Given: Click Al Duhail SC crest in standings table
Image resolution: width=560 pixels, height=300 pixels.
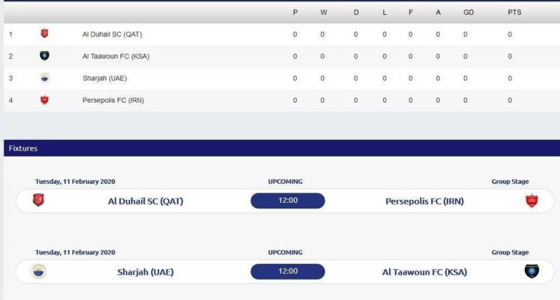Looking at the screenshot, I should 44,34.
